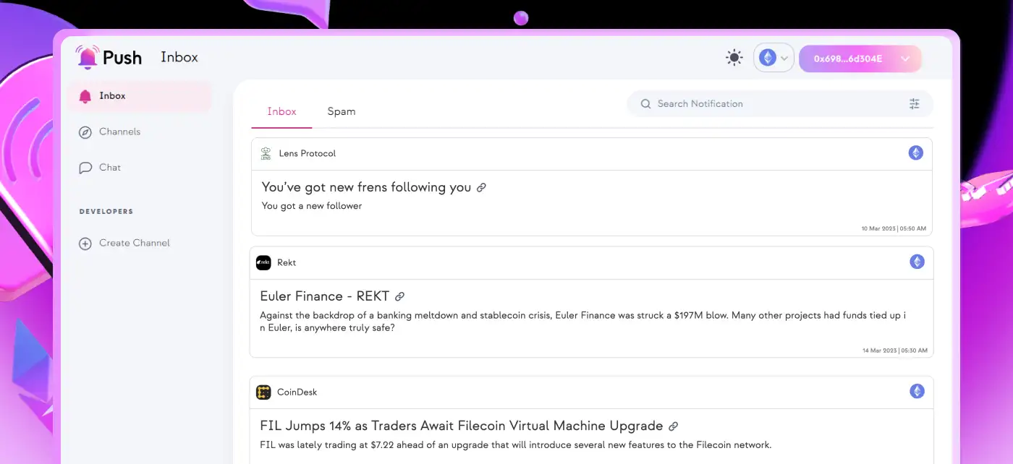The width and height of the screenshot is (1013, 464).
Task: Click the Lens Protocol channel icon
Action: [266, 154]
